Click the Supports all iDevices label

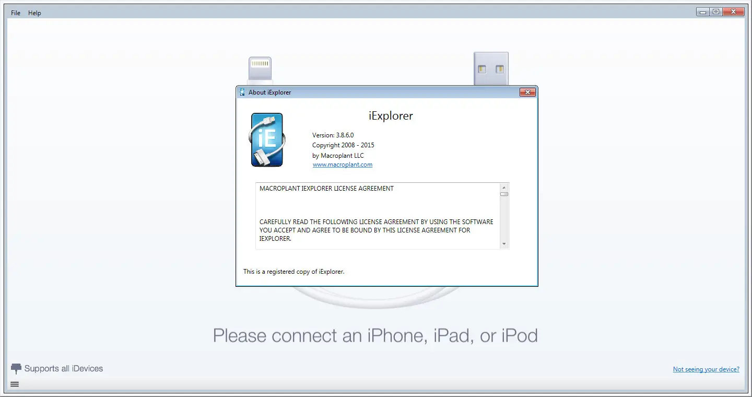coord(64,368)
